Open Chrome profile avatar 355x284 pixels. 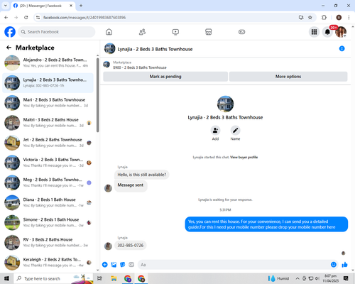[339, 18]
